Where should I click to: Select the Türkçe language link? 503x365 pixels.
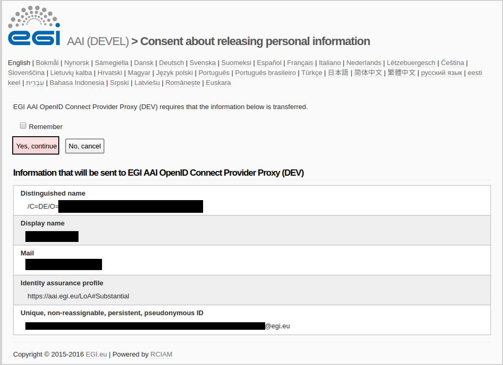pos(312,73)
